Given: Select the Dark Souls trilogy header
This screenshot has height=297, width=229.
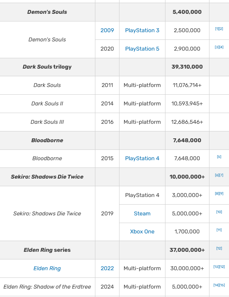Looking at the screenshot, I should 47,67.
